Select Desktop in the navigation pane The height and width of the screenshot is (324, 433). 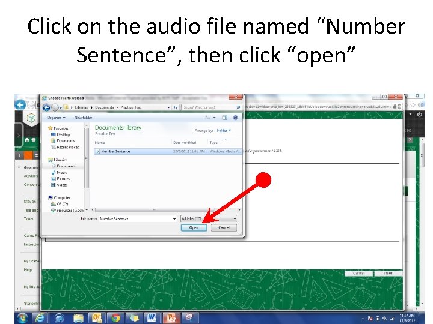61,135
